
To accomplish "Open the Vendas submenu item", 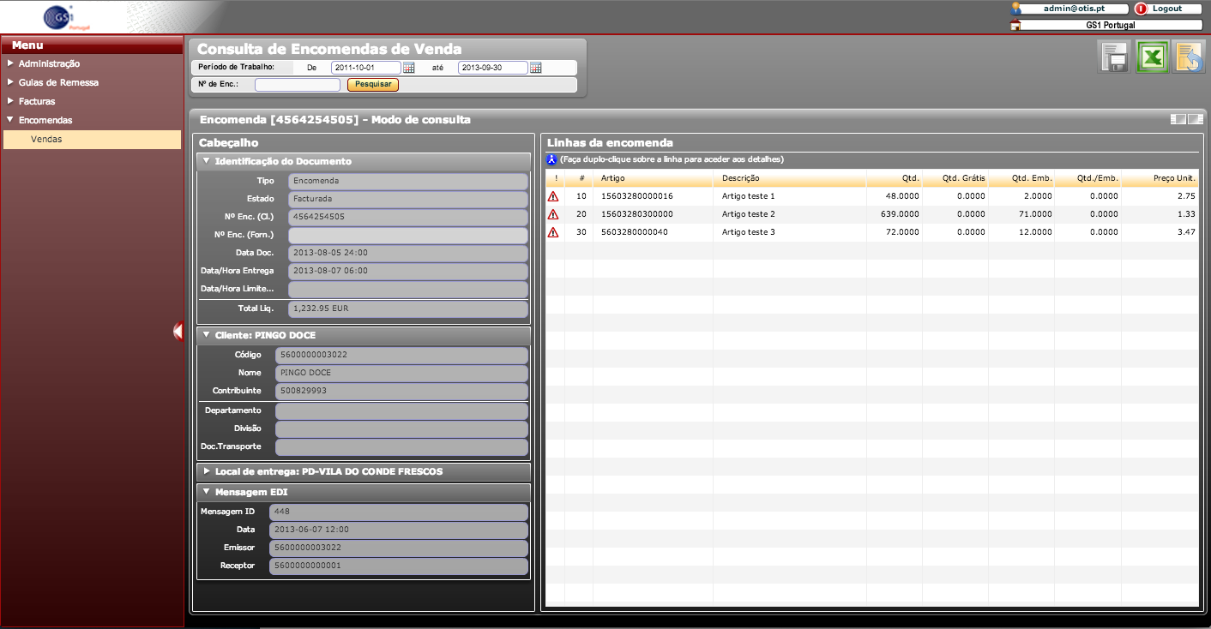I will point(92,139).
